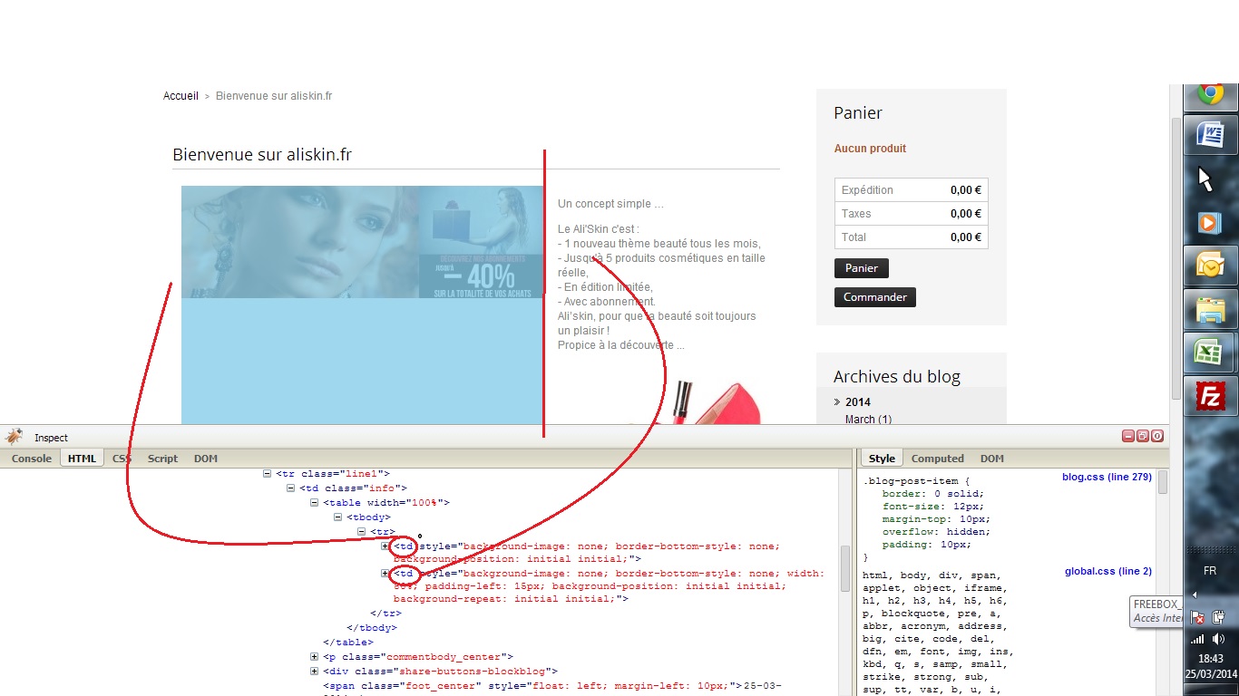Click the Commander button
This screenshot has height=696, width=1239.
point(875,297)
